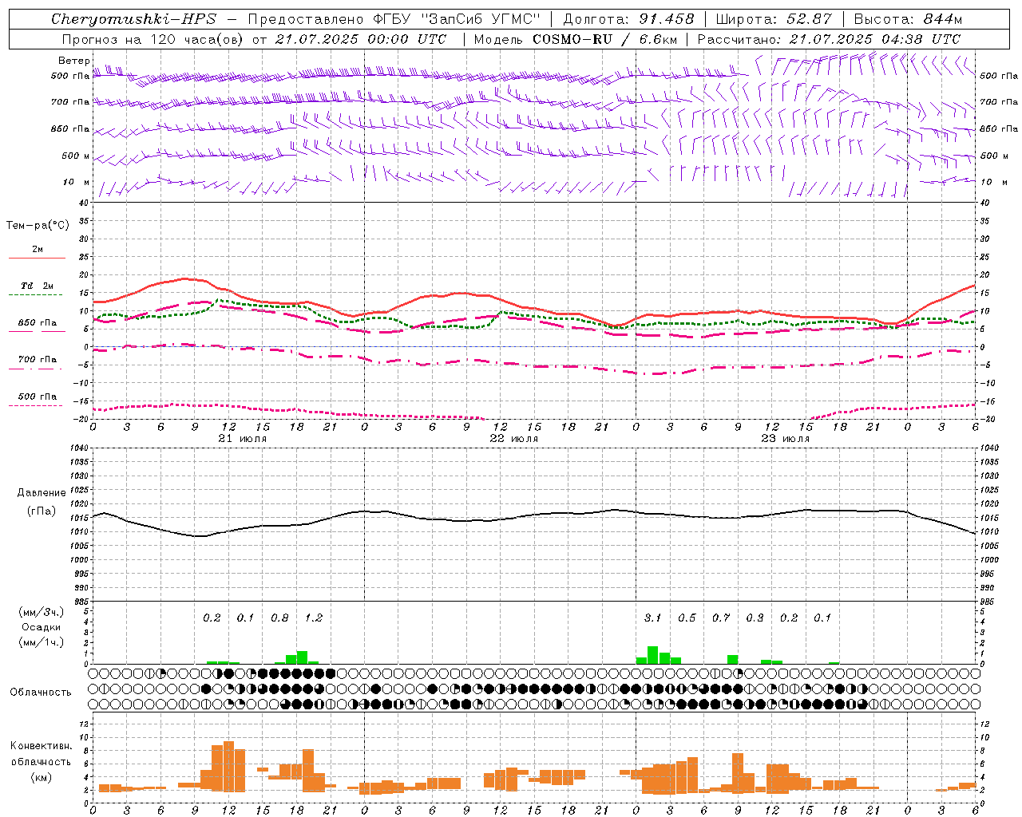
Task: Click the 'Облачность' cloudiness label
Action: pyautogui.click(x=41, y=693)
